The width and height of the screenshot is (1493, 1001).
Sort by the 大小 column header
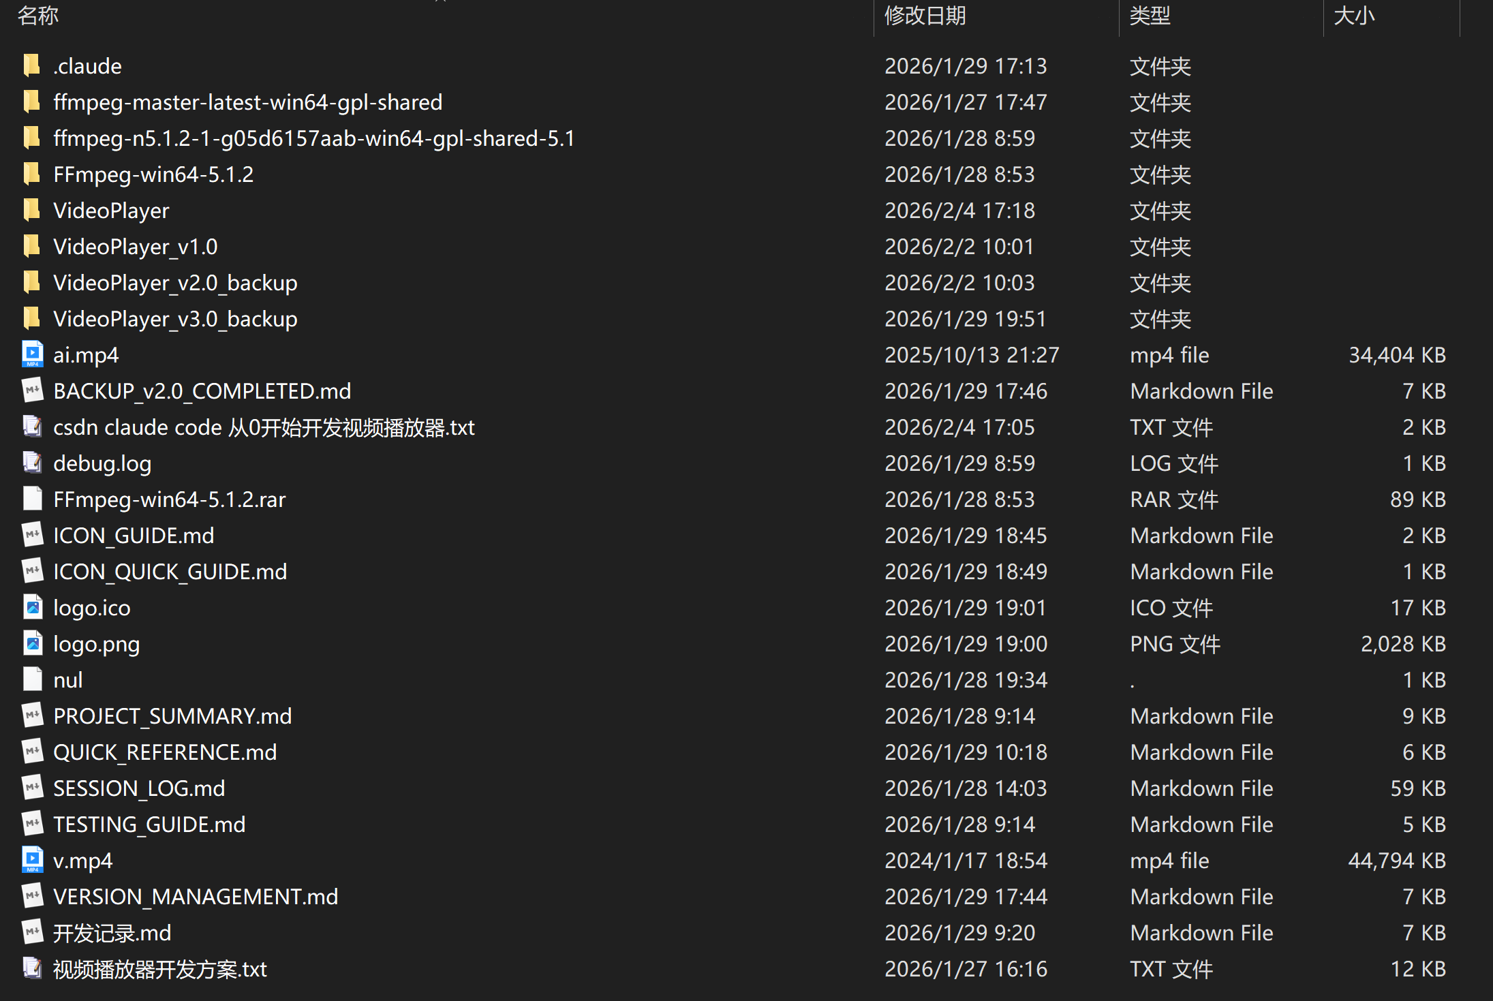coord(1353,15)
